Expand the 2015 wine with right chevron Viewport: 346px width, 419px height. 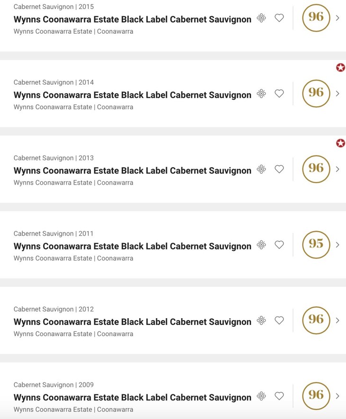[x=337, y=18]
